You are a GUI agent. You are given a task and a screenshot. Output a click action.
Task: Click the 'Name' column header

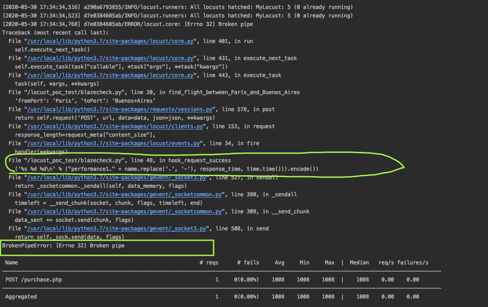click(x=12, y=263)
